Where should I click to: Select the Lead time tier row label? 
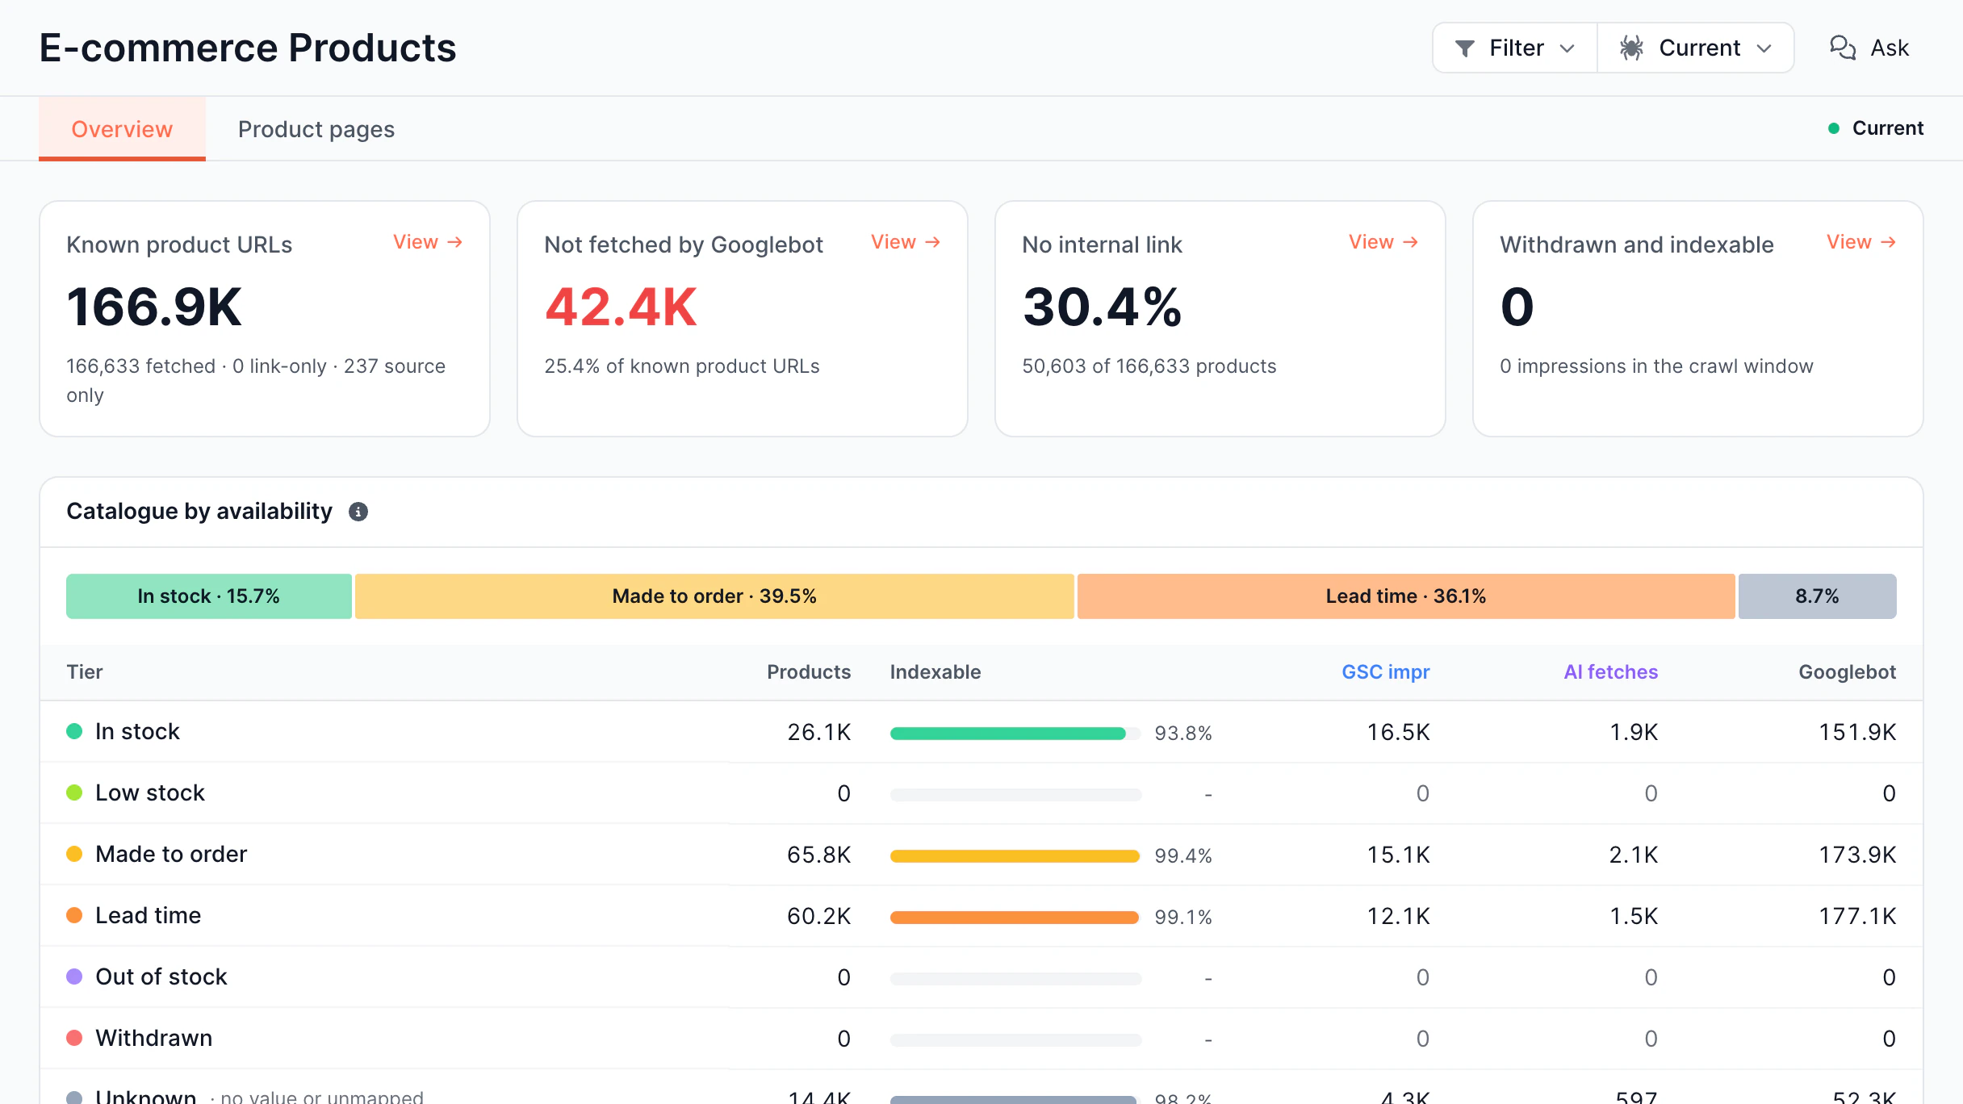tap(149, 915)
